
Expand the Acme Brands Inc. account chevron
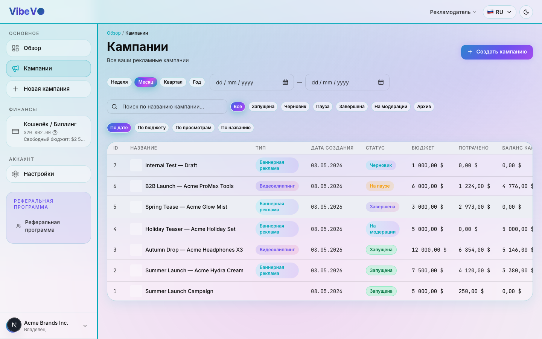[x=85, y=326]
